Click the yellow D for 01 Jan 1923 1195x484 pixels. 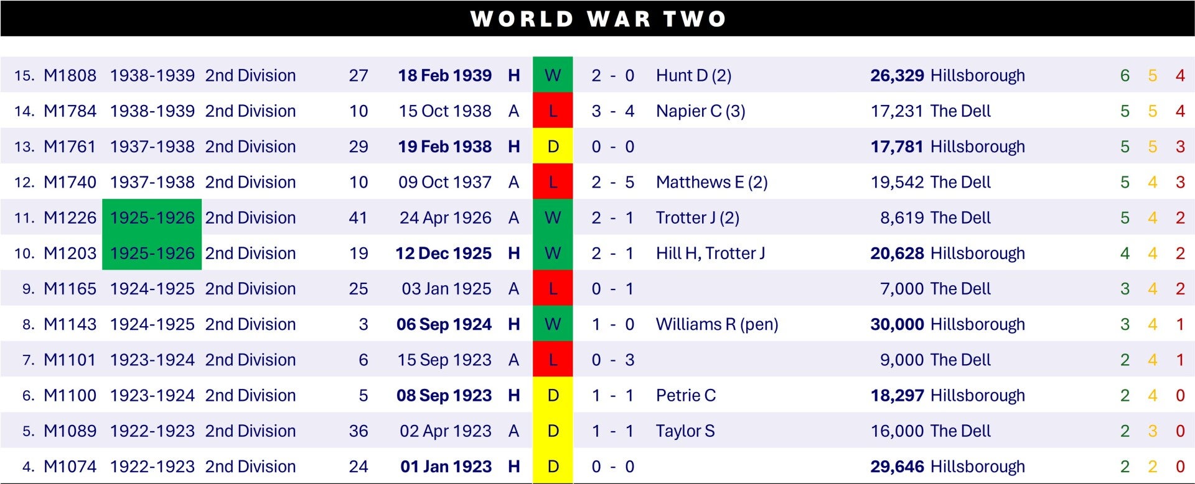(553, 467)
